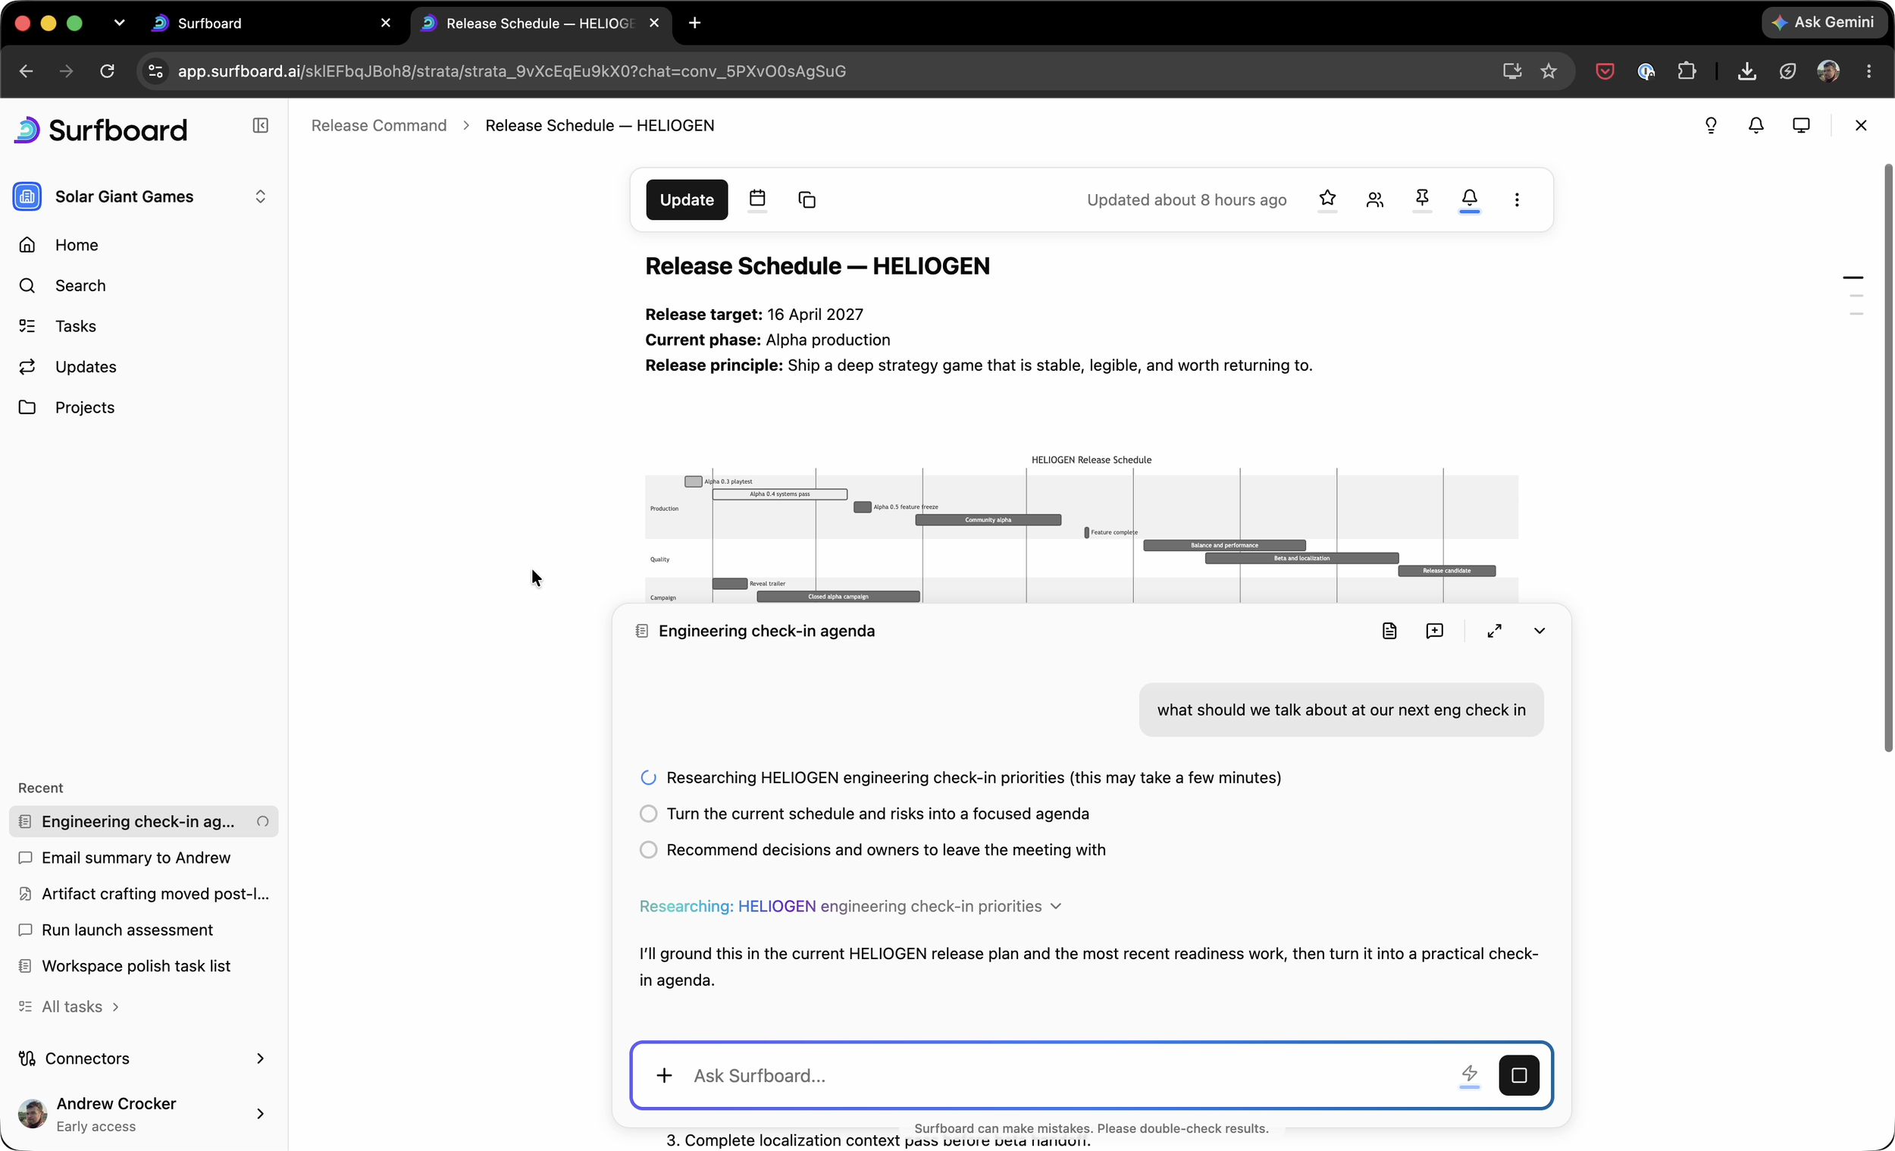Click the Surfboard logo
The width and height of the screenshot is (1895, 1151).
coord(101,130)
